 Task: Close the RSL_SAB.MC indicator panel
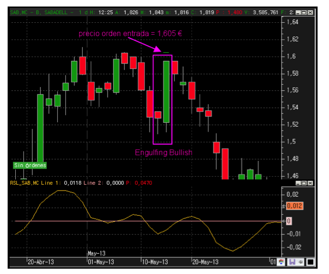[310, 183]
